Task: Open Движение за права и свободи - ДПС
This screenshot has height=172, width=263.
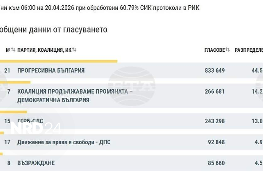Action: [64, 142]
